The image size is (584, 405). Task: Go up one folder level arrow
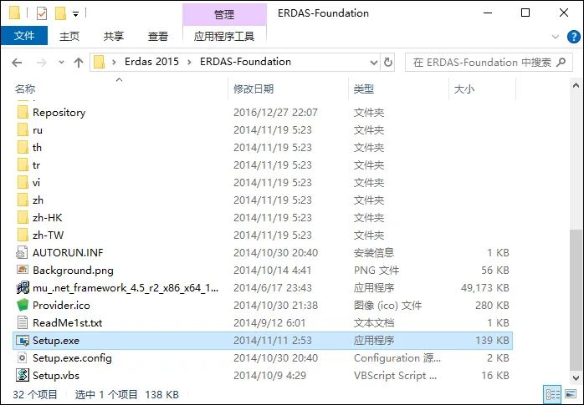click(79, 62)
